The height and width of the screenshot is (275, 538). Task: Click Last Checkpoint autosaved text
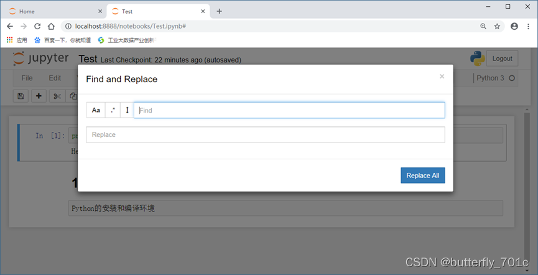click(x=171, y=60)
